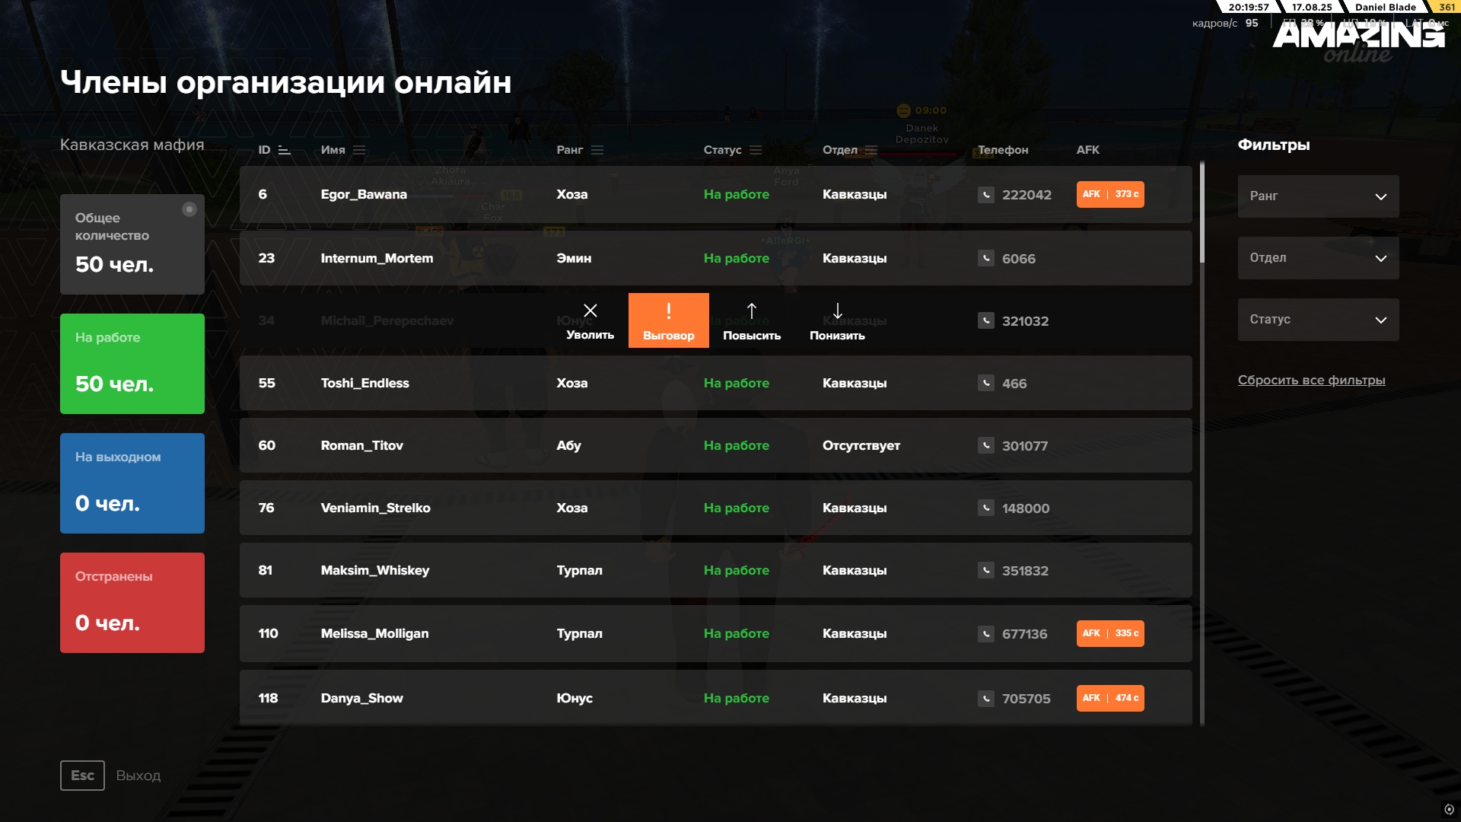Image resolution: width=1461 pixels, height=822 pixels.
Task: Select the blue На выходном card
Action: click(132, 483)
